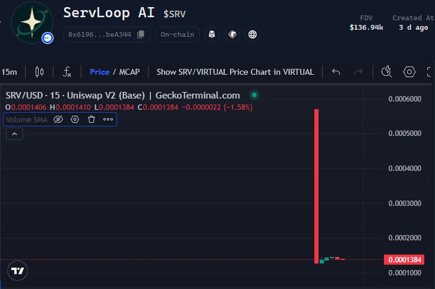The width and height of the screenshot is (435, 289).
Task: Open Volume SMA indicator settings
Action: point(75,119)
